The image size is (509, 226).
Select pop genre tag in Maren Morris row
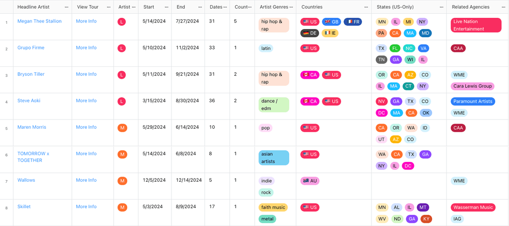pyautogui.click(x=266, y=128)
